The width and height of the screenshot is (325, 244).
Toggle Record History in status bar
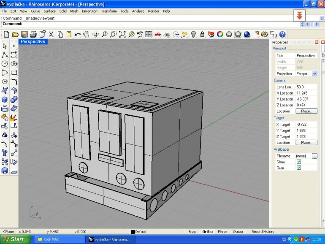pos(263,232)
